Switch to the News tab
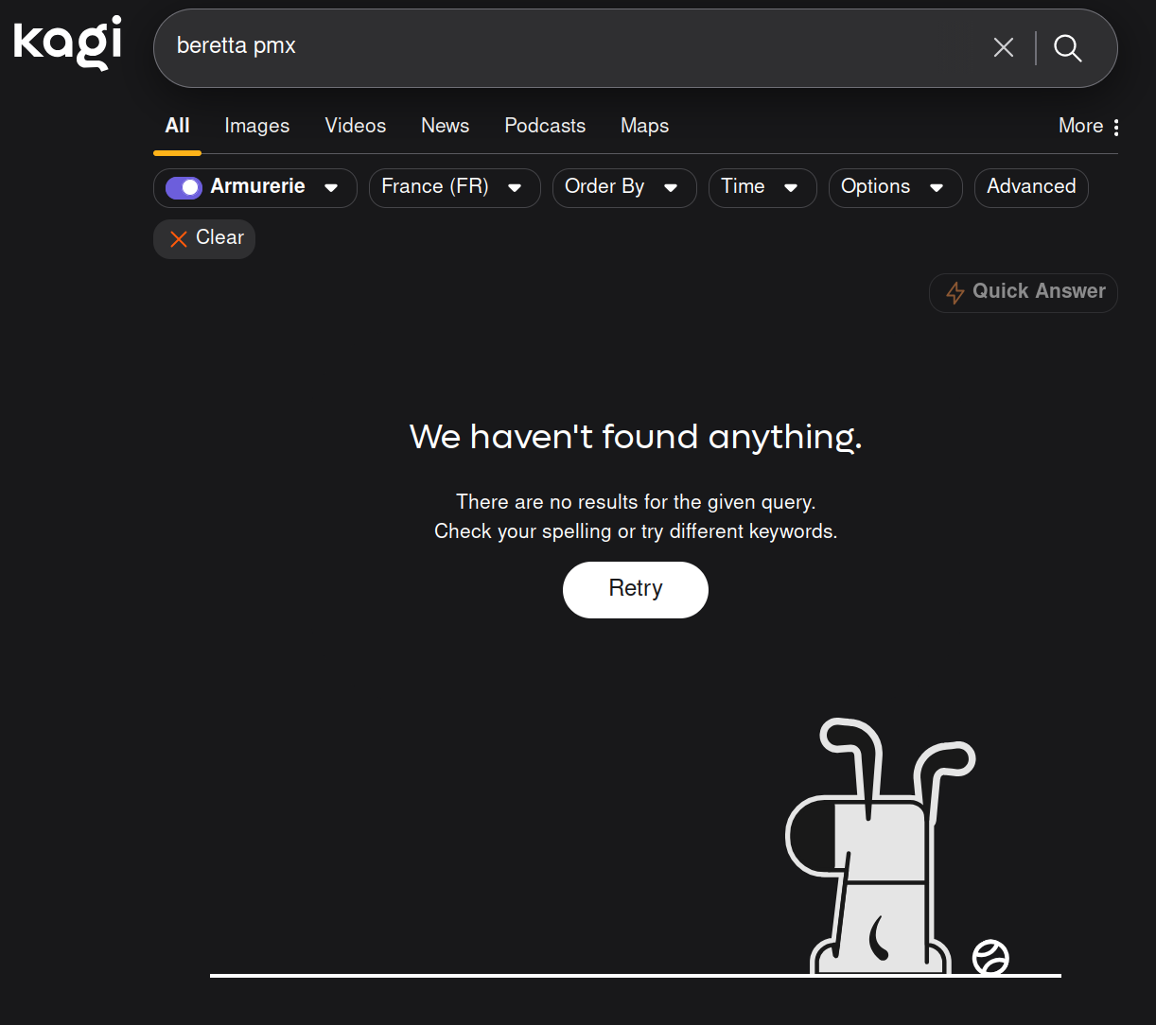 coord(445,126)
